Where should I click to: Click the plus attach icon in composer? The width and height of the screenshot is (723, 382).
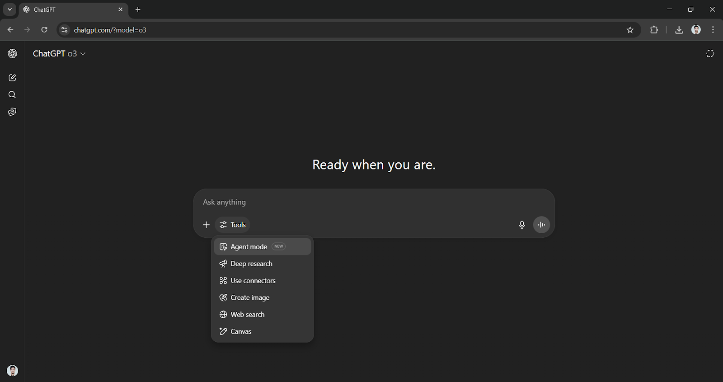pyautogui.click(x=206, y=225)
